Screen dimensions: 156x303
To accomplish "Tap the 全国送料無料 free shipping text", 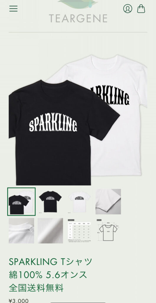I will [x=36, y=288].
